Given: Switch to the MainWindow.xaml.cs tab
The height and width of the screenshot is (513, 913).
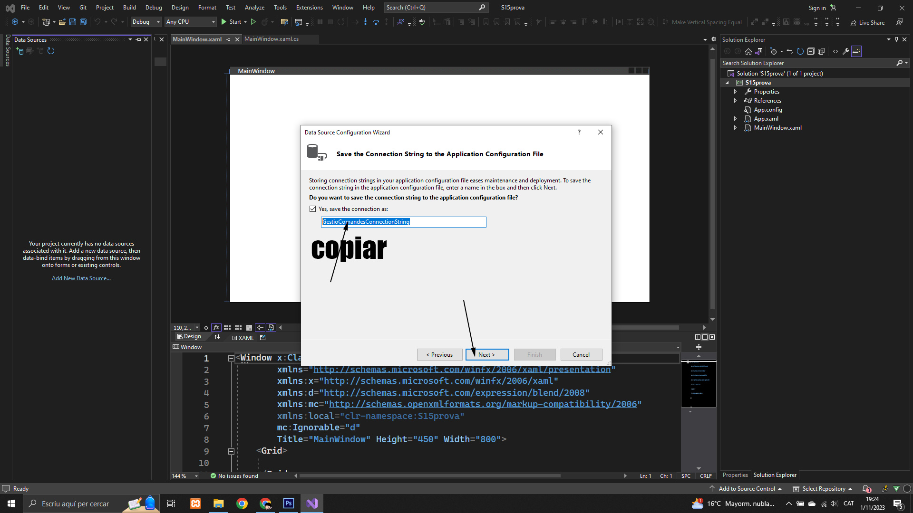Looking at the screenshot, I should click(x=272, y=39).
